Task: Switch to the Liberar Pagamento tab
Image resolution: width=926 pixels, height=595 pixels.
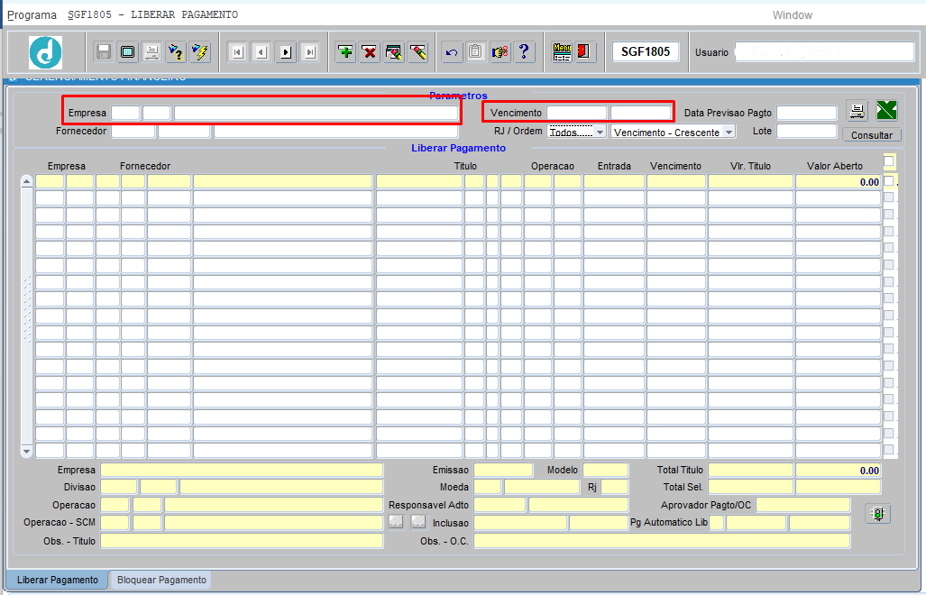Action: click(x=58, y=580)
